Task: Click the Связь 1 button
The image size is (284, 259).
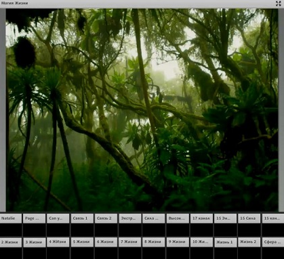Action: (82, 218)
